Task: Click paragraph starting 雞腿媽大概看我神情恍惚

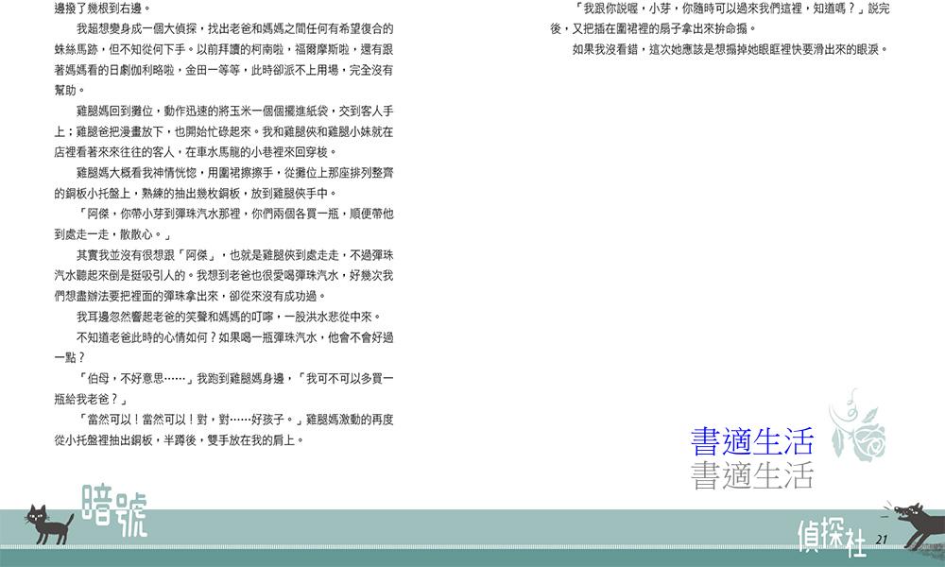Action: 224,182
